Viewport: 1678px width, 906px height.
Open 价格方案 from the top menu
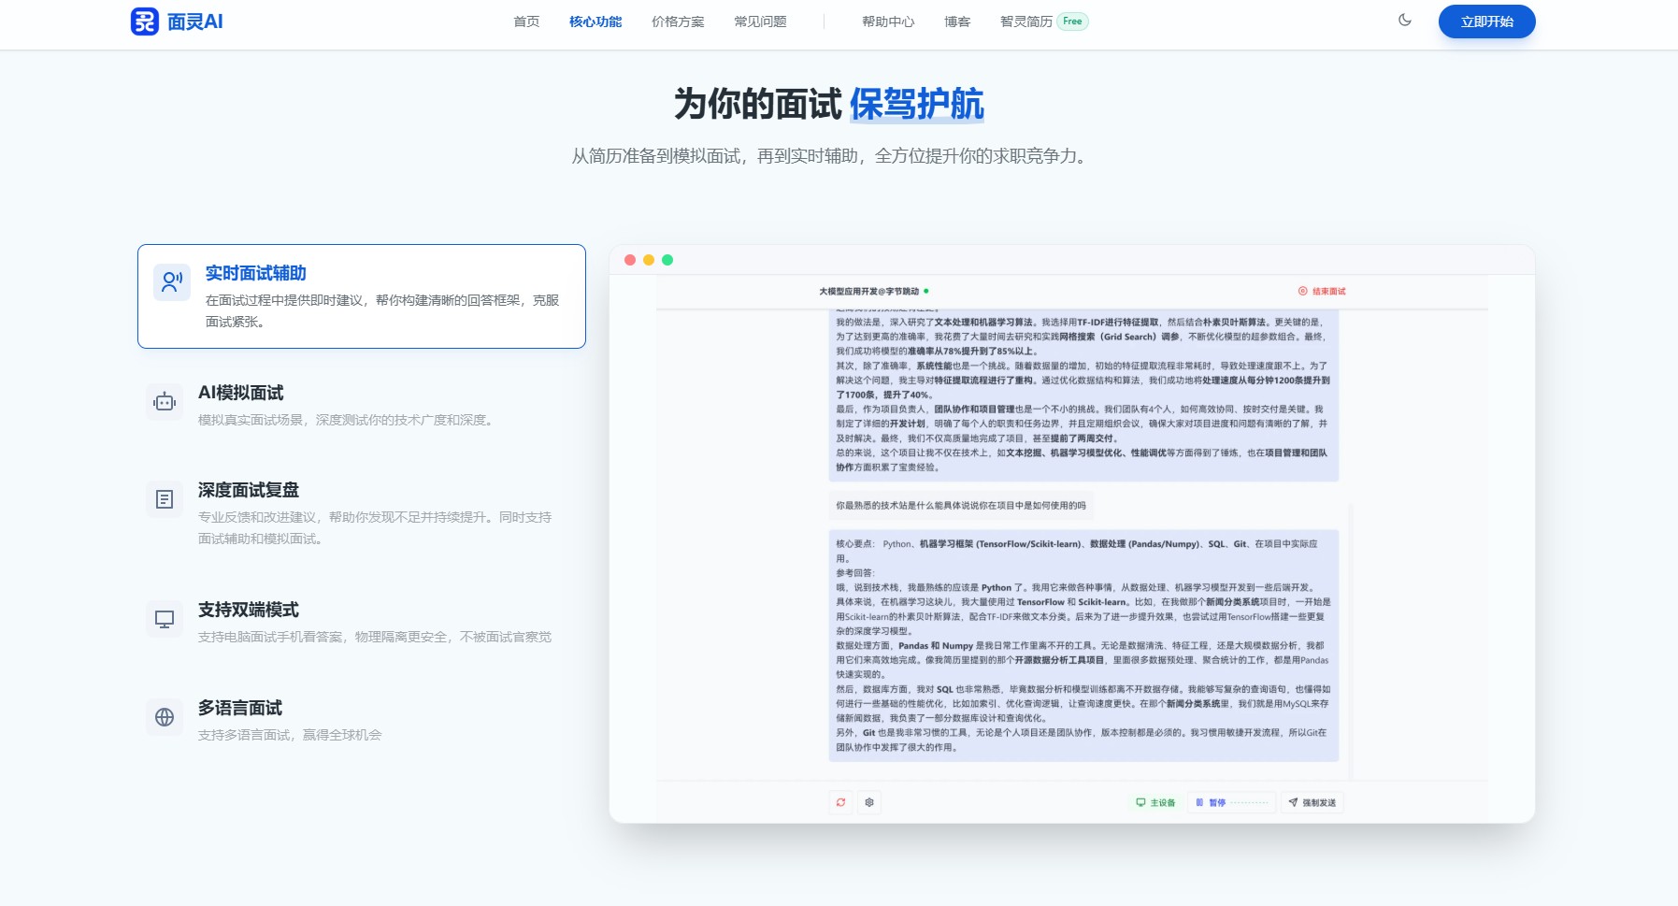pyautogui.click(x=677, y=21)
